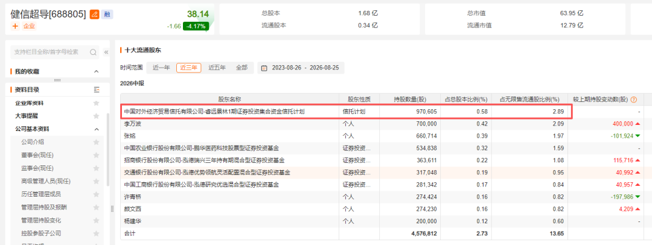
Task: Add stock via the orange plus icon
Action: point(15,26)
